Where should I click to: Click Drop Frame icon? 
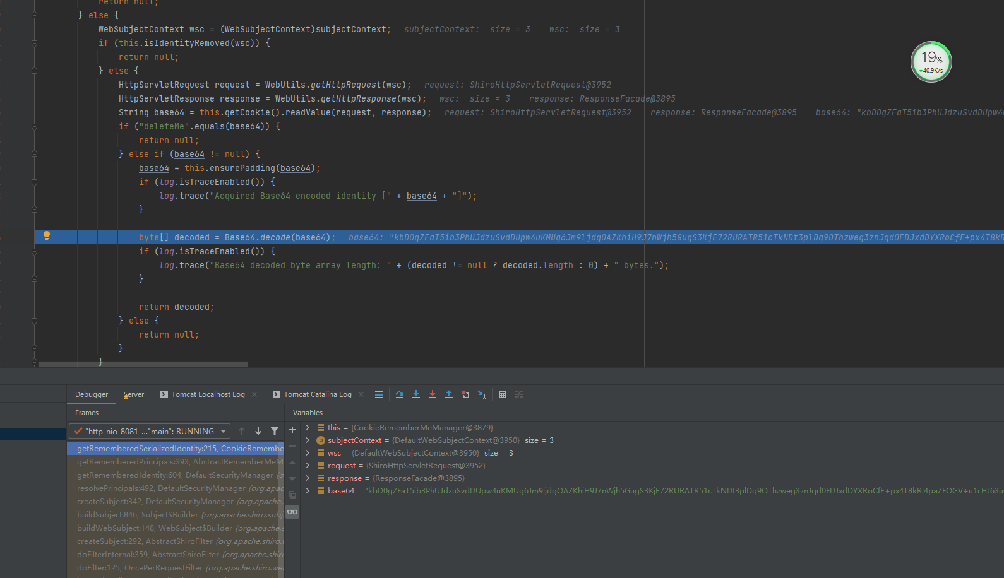(465, 394)
